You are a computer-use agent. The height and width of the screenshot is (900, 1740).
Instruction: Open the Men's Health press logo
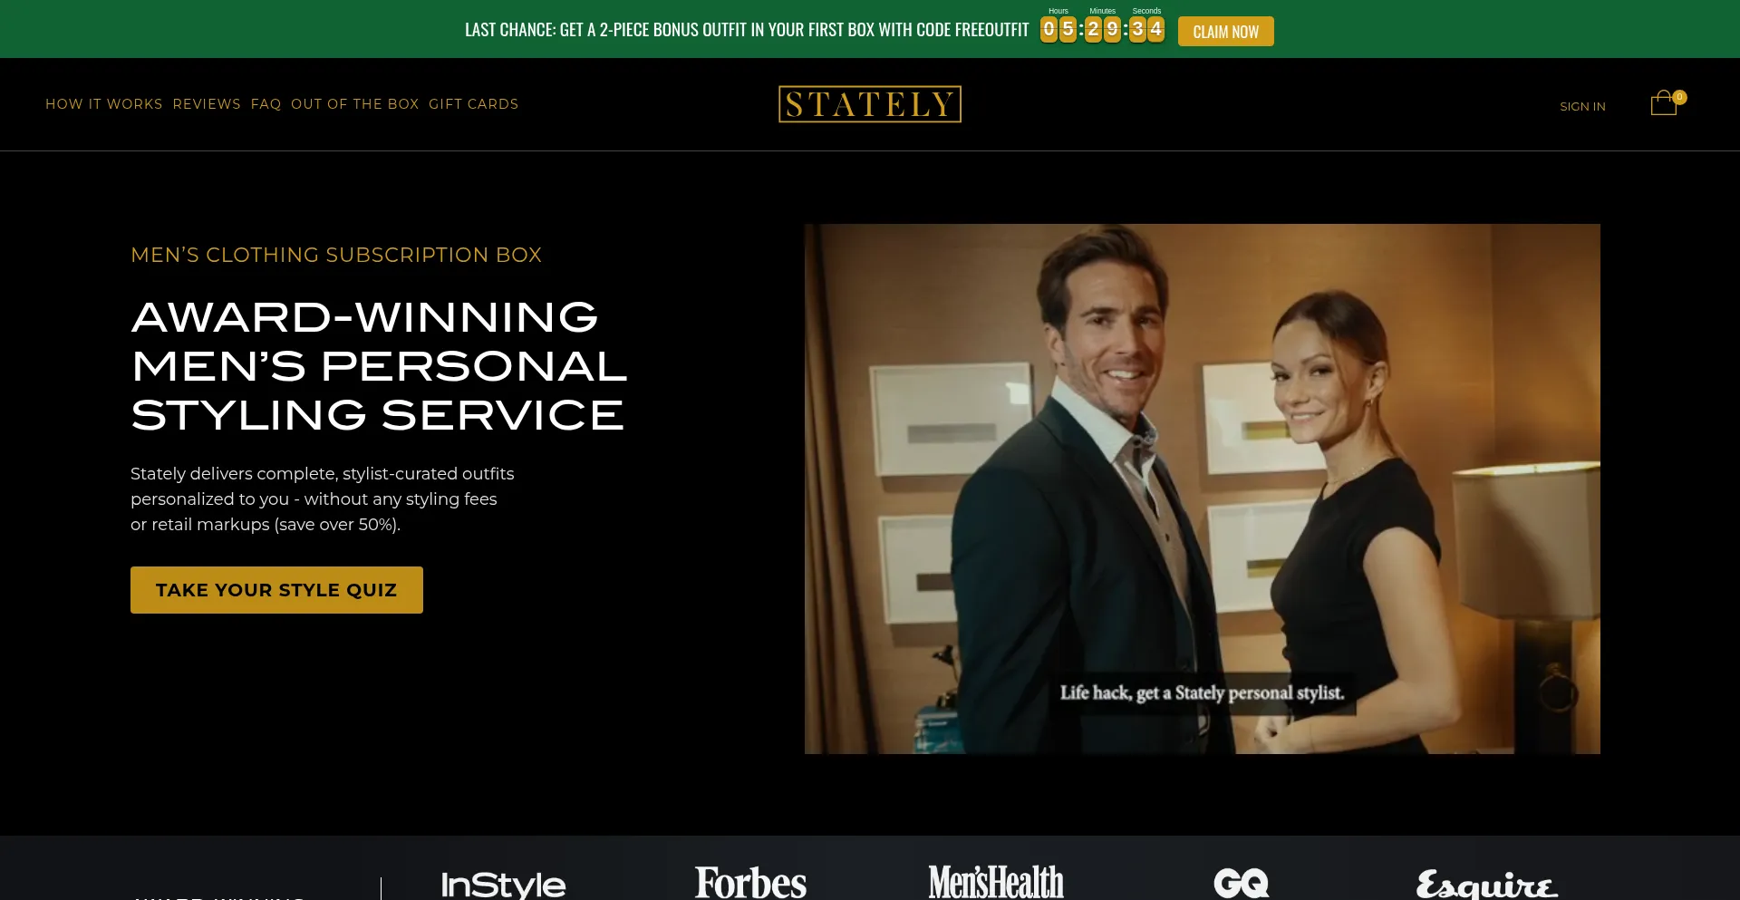coord(996,883)
